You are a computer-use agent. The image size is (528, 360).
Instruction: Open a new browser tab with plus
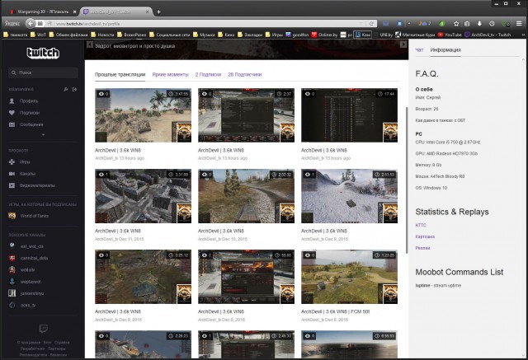(x=158, y=12)
